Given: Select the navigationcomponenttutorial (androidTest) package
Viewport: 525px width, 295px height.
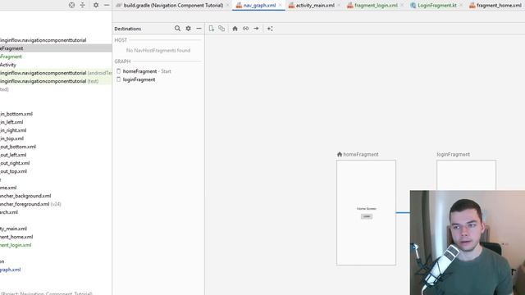Looking at the screenshot, I should (x=56, y=73).
